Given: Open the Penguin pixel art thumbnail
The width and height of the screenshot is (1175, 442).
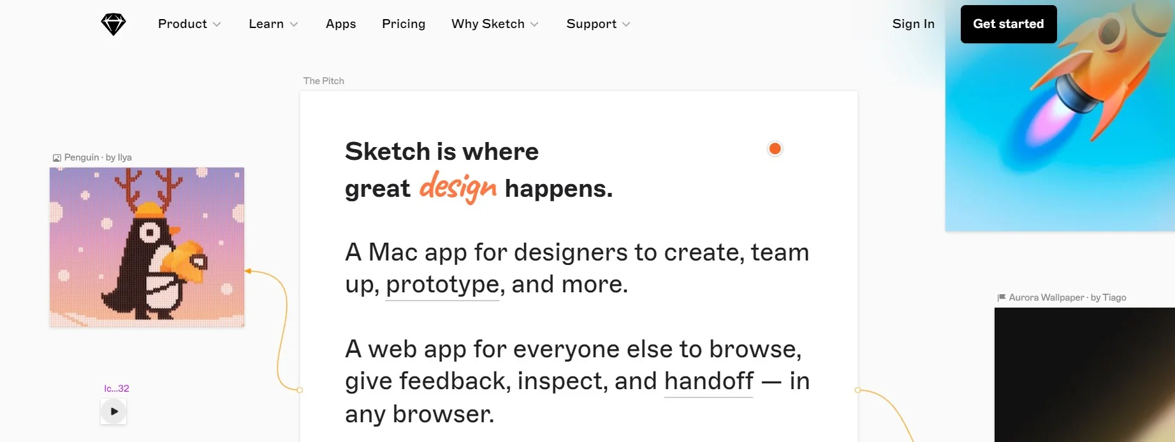Looking at the screenshot, I should pos(147,247).
